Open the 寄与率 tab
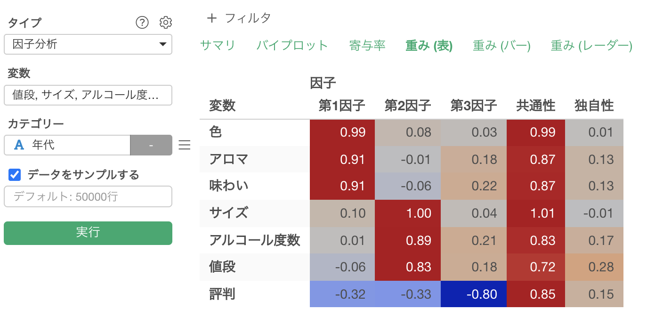 (367, 46)
